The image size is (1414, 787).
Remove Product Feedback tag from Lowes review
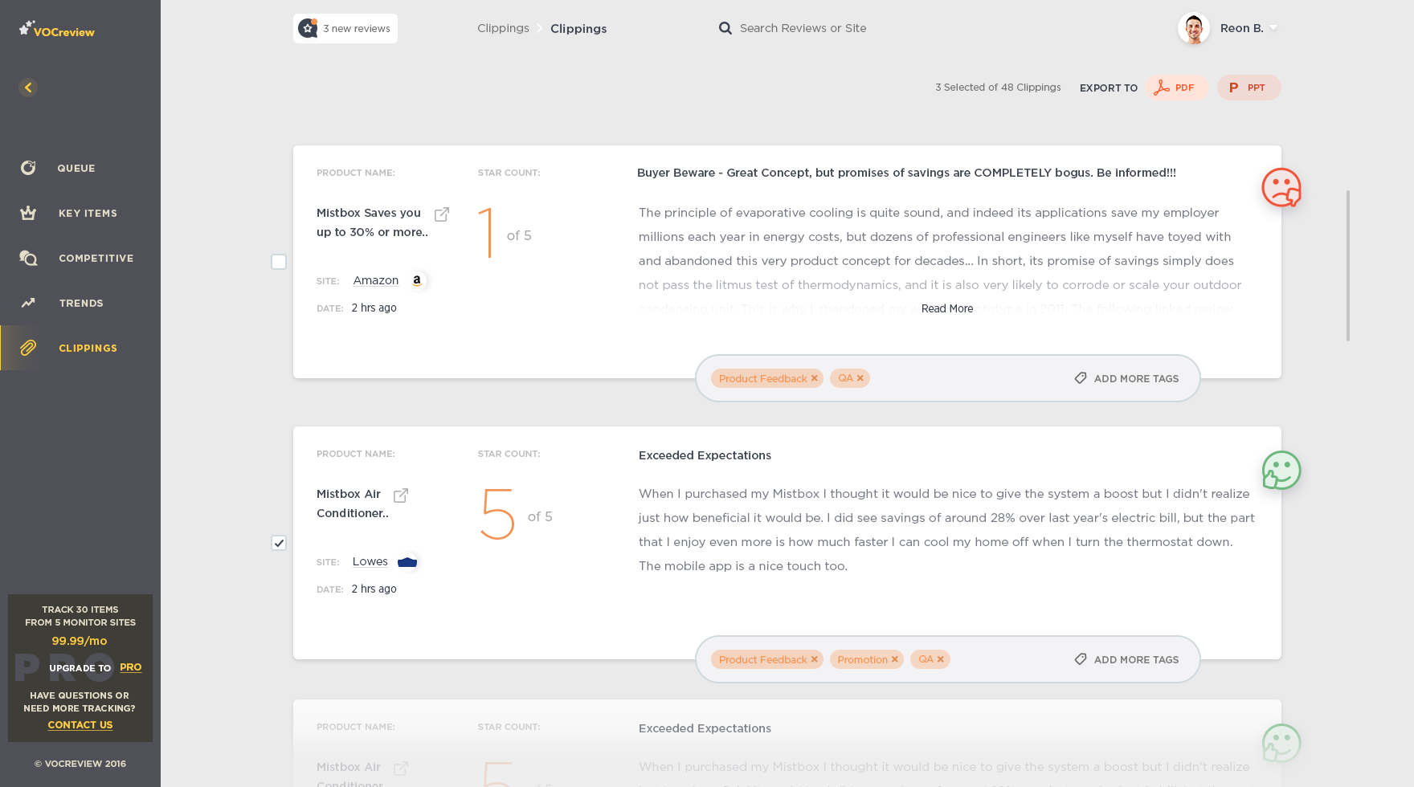pyautogui.click(x=814, y=659)
